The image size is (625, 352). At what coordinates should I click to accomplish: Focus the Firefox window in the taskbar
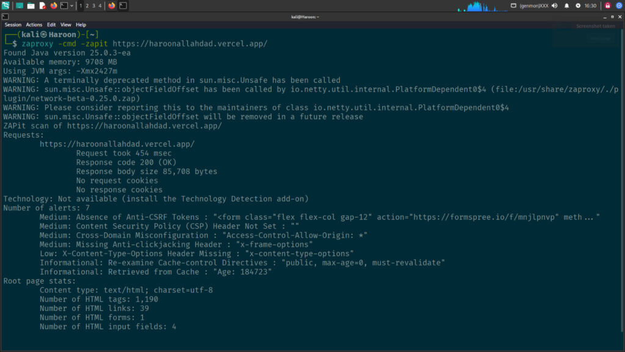(112, 5)
